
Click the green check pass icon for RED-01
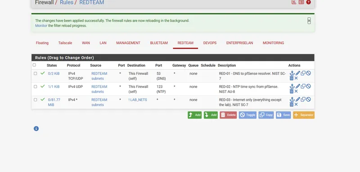coord(42,73)
